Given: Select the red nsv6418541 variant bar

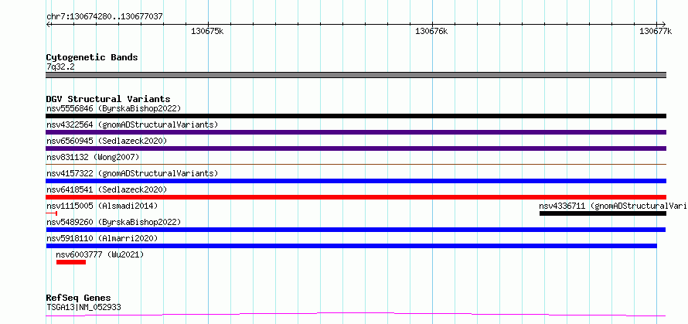Looking at the screenshot, I should tap(356, 197).
